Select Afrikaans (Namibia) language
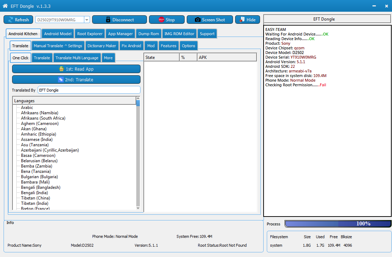This screenshot has width=392, height=257. pos(39,113)
